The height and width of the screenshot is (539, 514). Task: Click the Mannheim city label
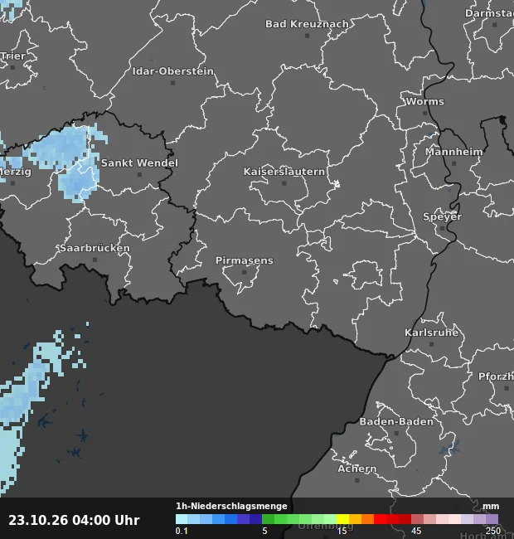click(x=453, y=152)
